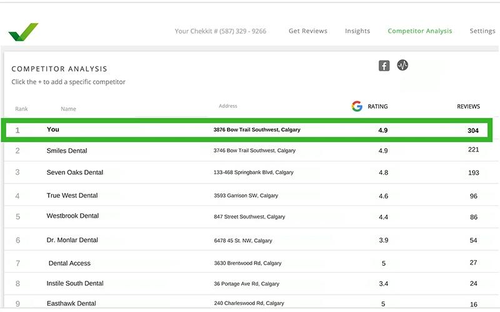Viewport: 500px width, 312px height.
Task: Click address 847 Street Southwest, Calgary
Action: [249, 217]
